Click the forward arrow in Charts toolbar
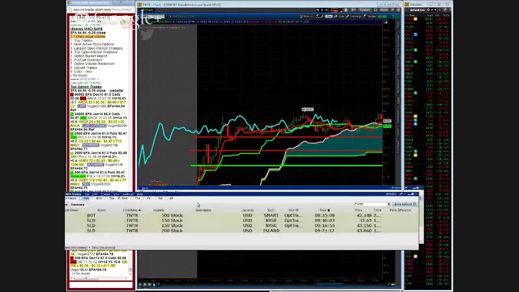 click(x=326, y=10)
